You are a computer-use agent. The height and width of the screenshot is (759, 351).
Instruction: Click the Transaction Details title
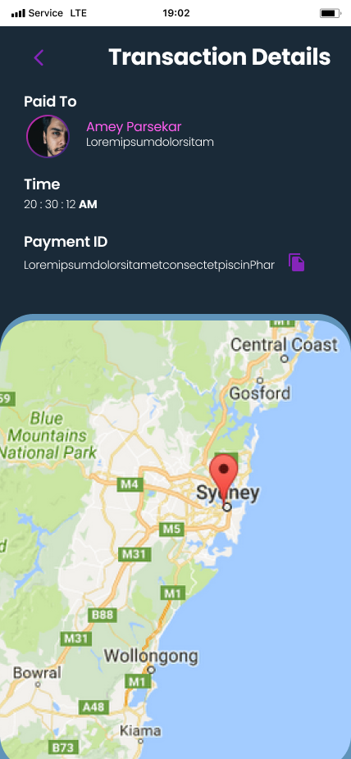219,57
